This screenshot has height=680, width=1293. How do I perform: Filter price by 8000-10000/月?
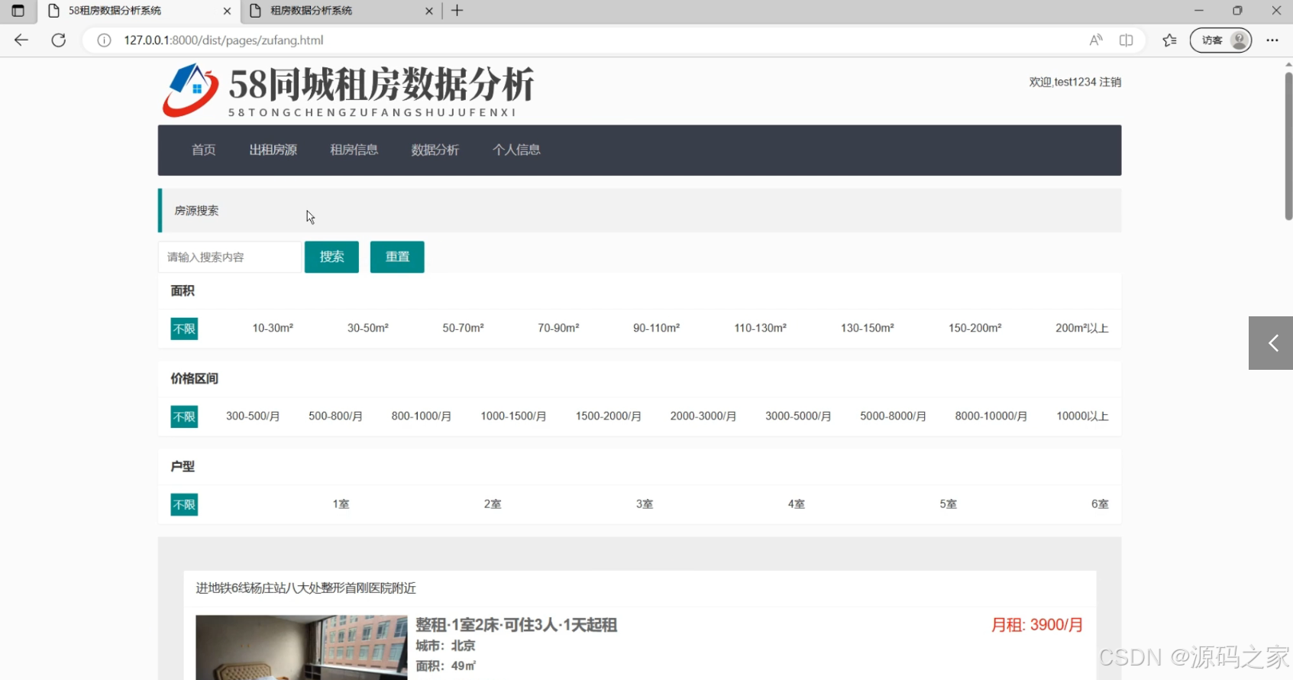(991, 416)
